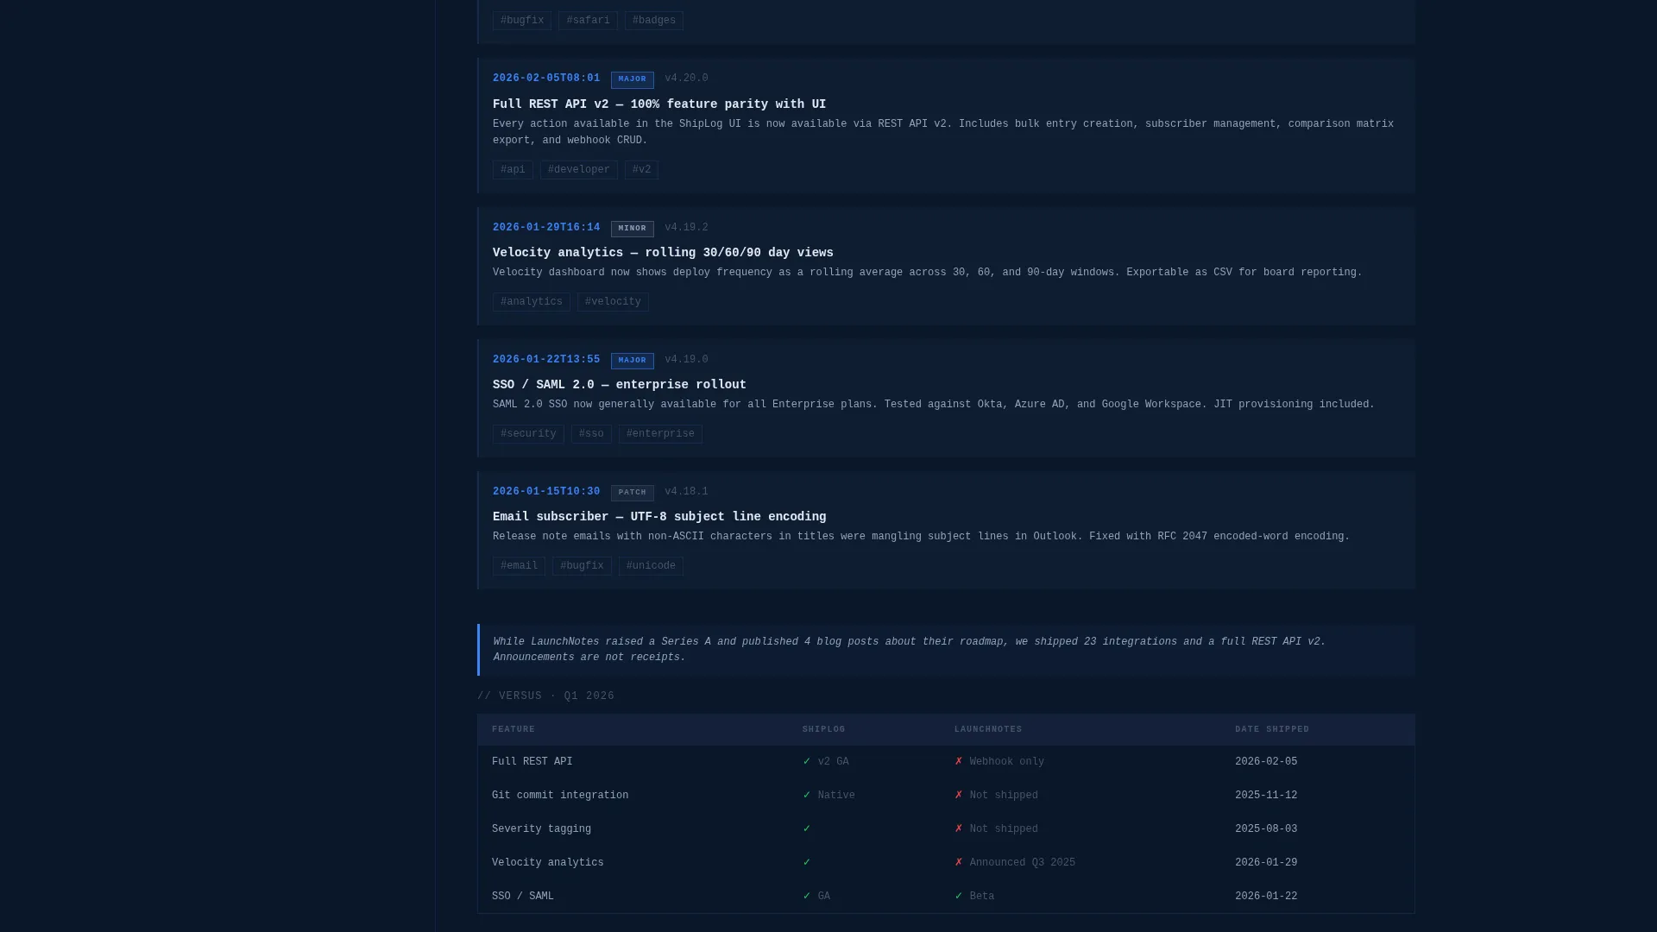1657x932 pixels.
Task: Click the VERSUS · Q1 2026 heading
Action: 545,696
